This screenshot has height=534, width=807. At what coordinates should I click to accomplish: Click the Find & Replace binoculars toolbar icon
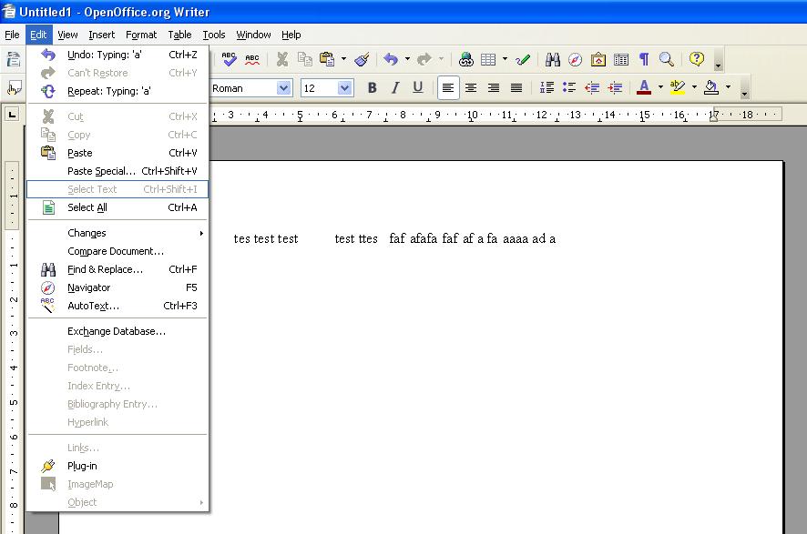click(x=552, y=60)
